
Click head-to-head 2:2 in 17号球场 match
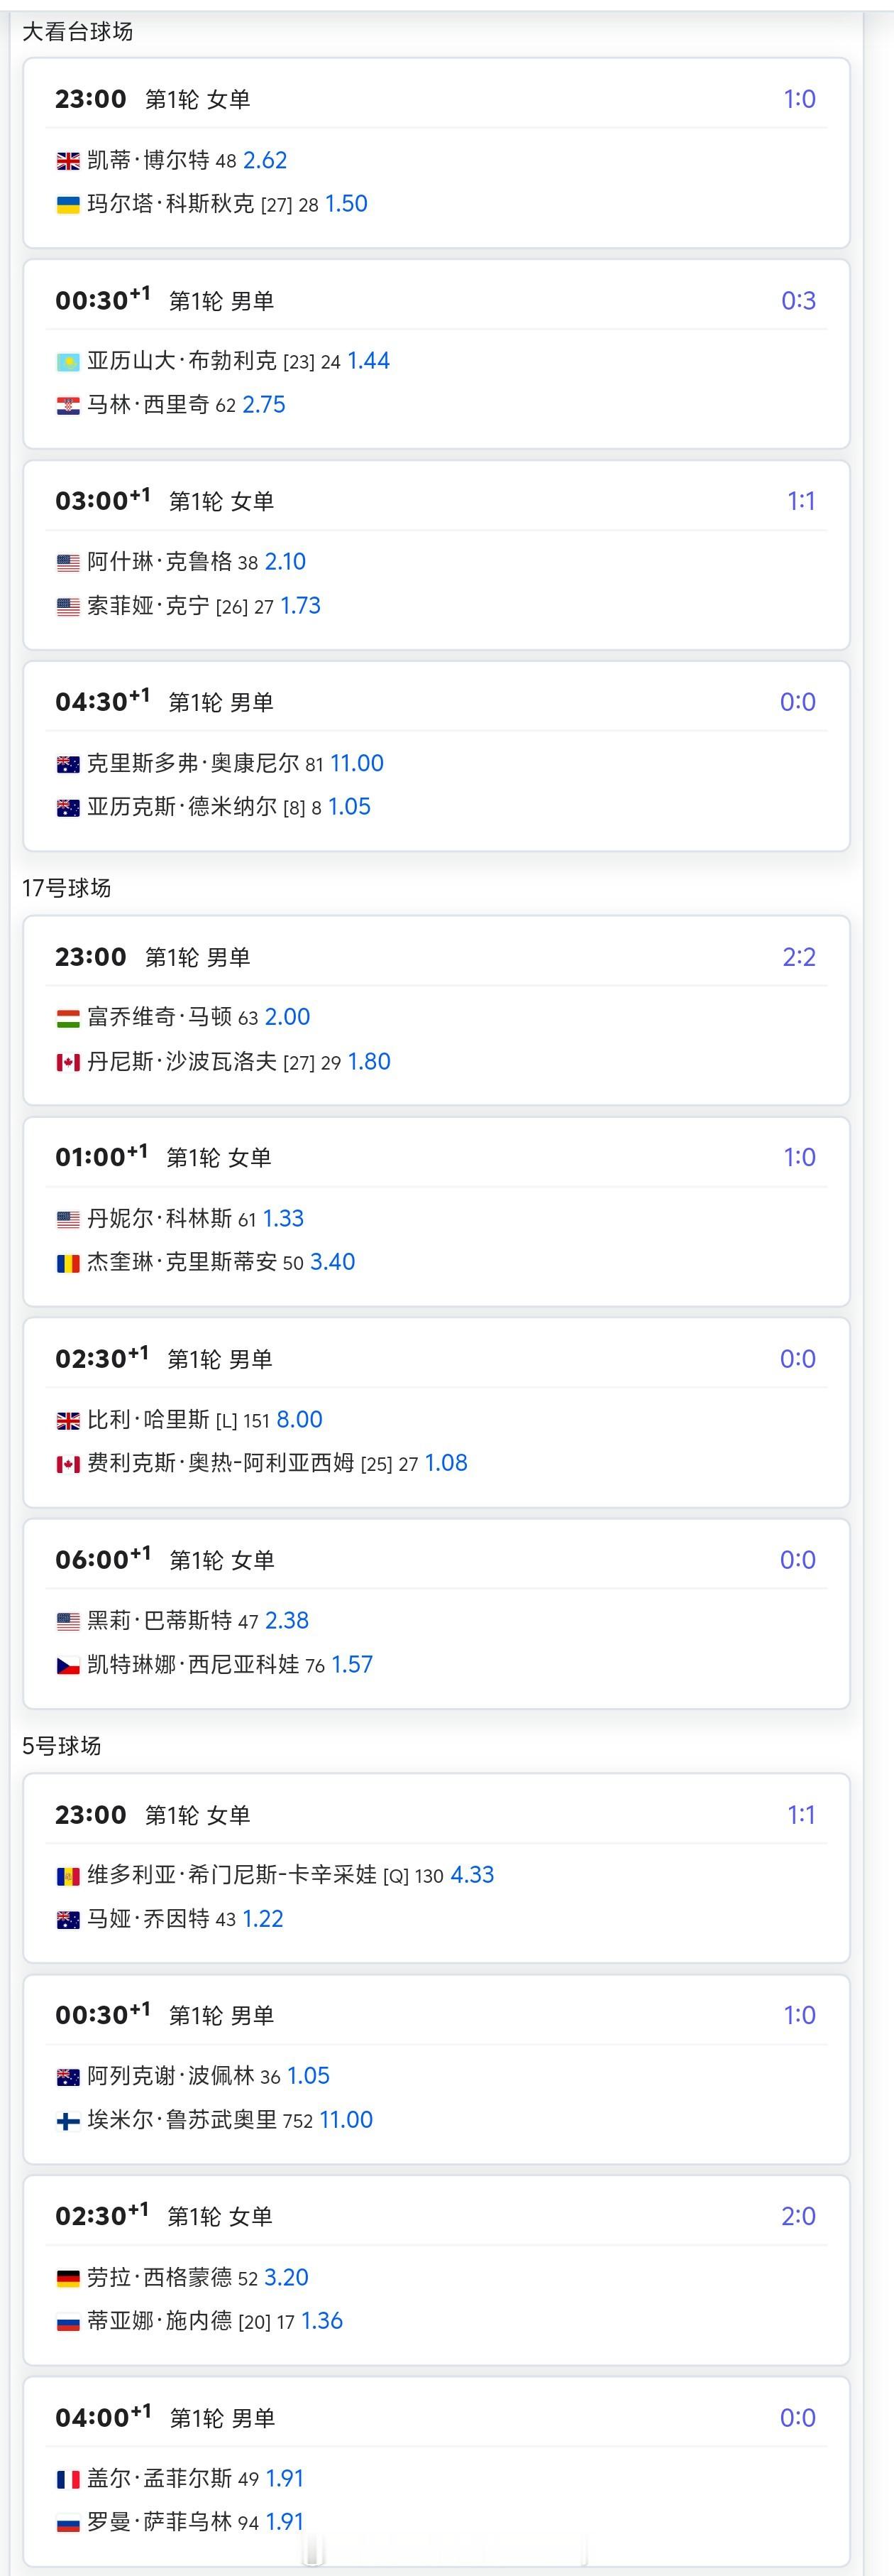point(798,957)
